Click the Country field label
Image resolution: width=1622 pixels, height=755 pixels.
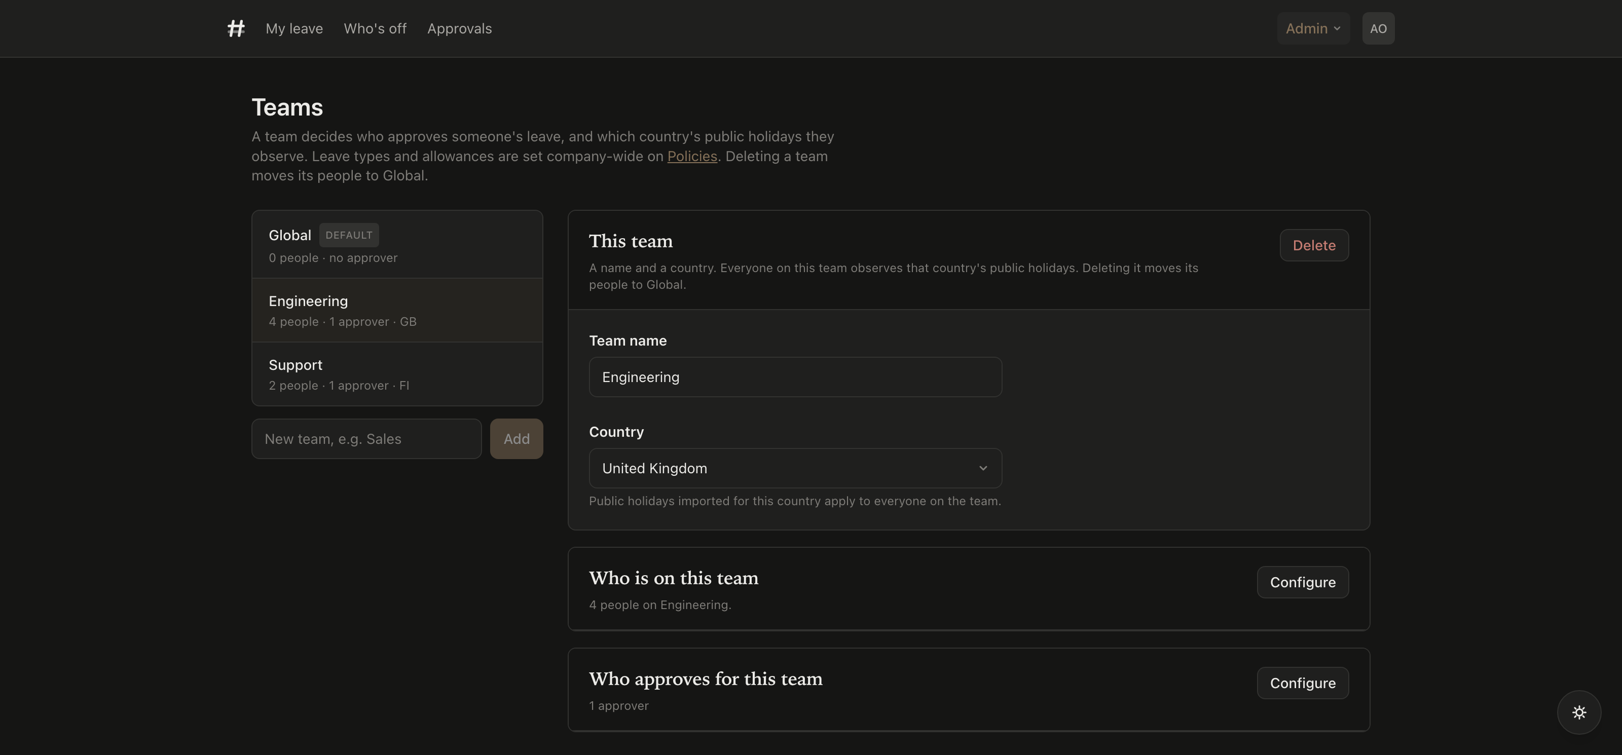pyautogui.click(x=616, y=432)
